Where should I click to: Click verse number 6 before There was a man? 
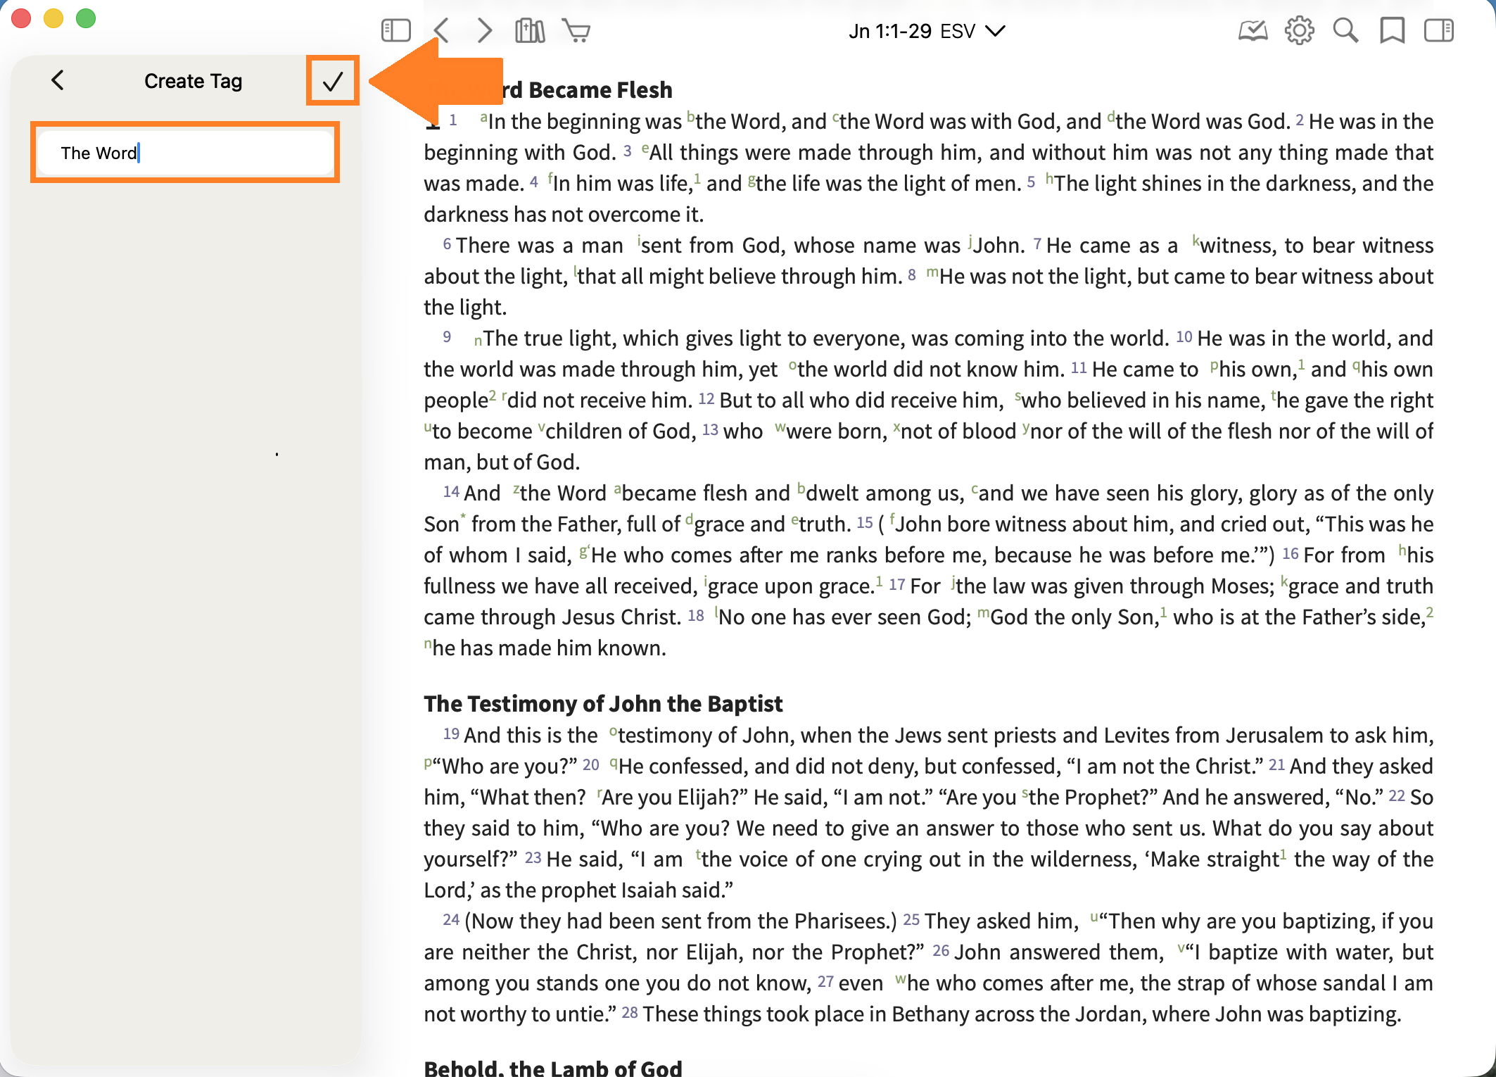(447, 244)
